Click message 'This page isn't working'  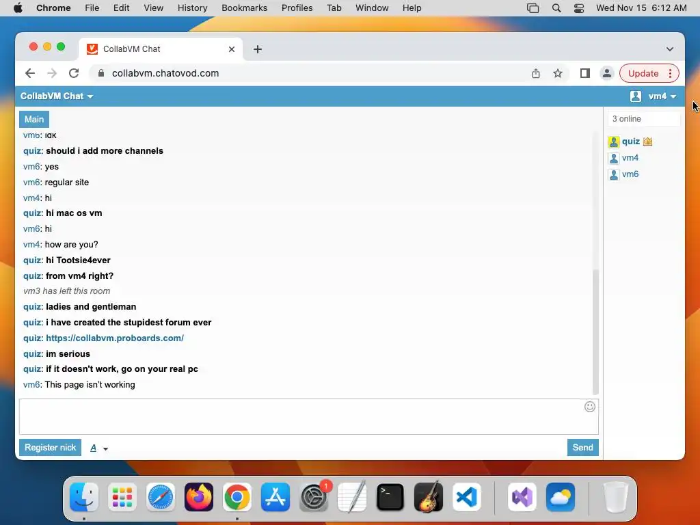[x=90, y=385]
